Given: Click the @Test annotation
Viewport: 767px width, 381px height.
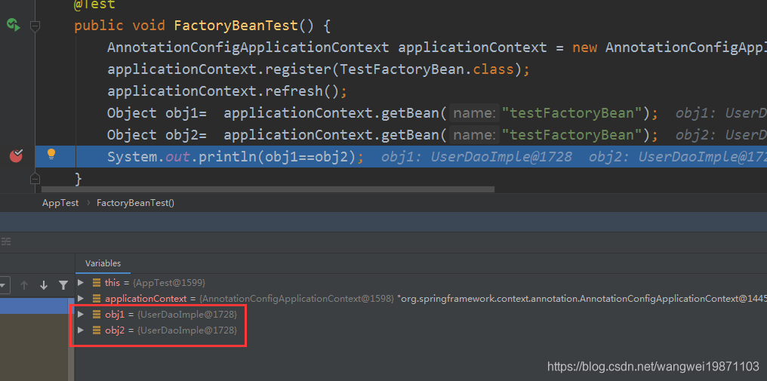Looking at the screenshot, I should (x=94, y=5).
